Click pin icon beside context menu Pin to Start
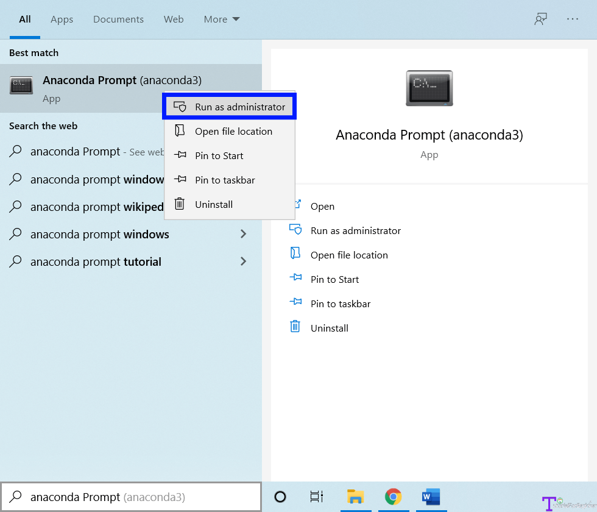The height and width of the screenshot is (512, 597). [x=180, y=155]
